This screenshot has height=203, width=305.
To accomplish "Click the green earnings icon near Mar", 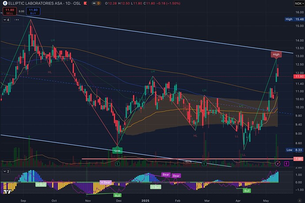I will click(204, 164).
